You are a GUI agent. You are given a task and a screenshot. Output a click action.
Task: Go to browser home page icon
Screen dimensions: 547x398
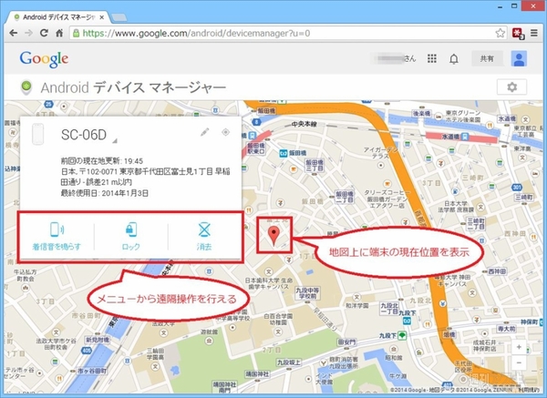[x=59, y=33]
